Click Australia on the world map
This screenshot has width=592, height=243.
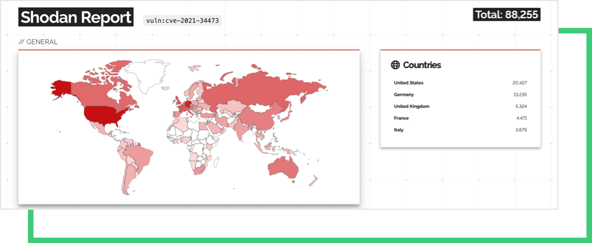283,168
